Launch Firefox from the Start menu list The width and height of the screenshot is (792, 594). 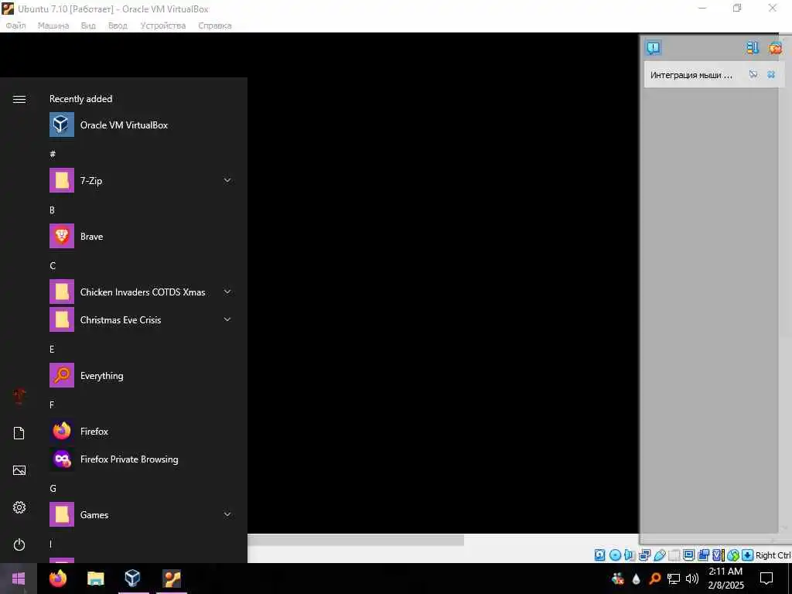[142, 431]
